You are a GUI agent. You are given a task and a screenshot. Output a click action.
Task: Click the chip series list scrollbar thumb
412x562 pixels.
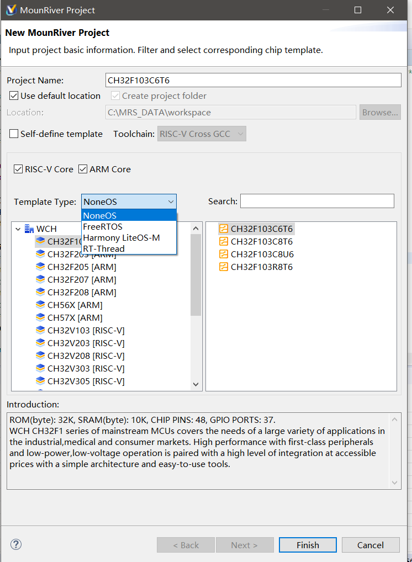(x=196, y=274)
